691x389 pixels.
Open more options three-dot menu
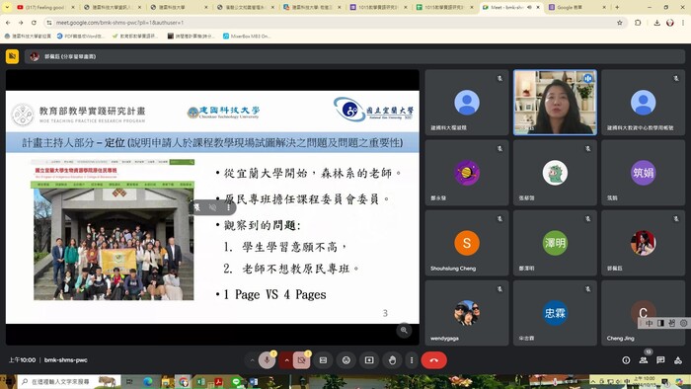point(412,360)
